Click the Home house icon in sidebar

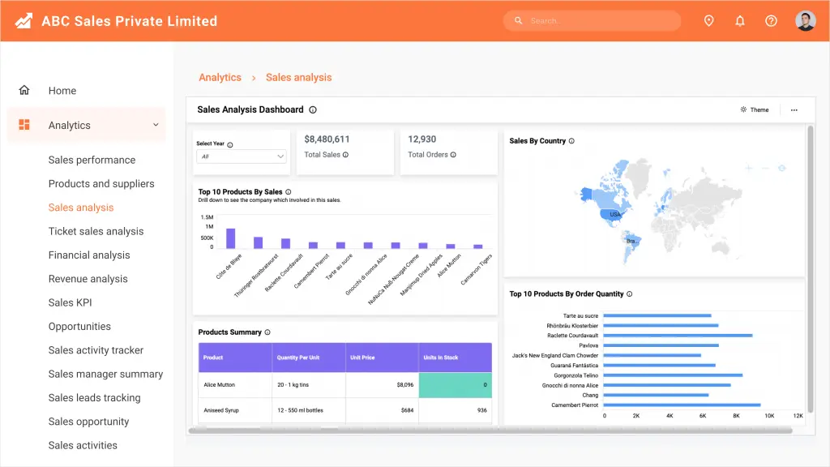point(24,90)
